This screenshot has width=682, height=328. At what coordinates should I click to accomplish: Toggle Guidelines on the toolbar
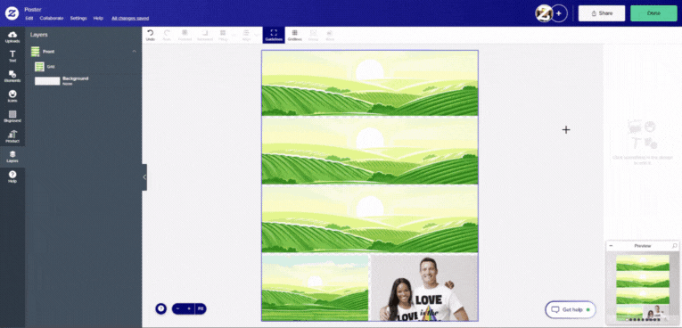(x=274, y=36)
